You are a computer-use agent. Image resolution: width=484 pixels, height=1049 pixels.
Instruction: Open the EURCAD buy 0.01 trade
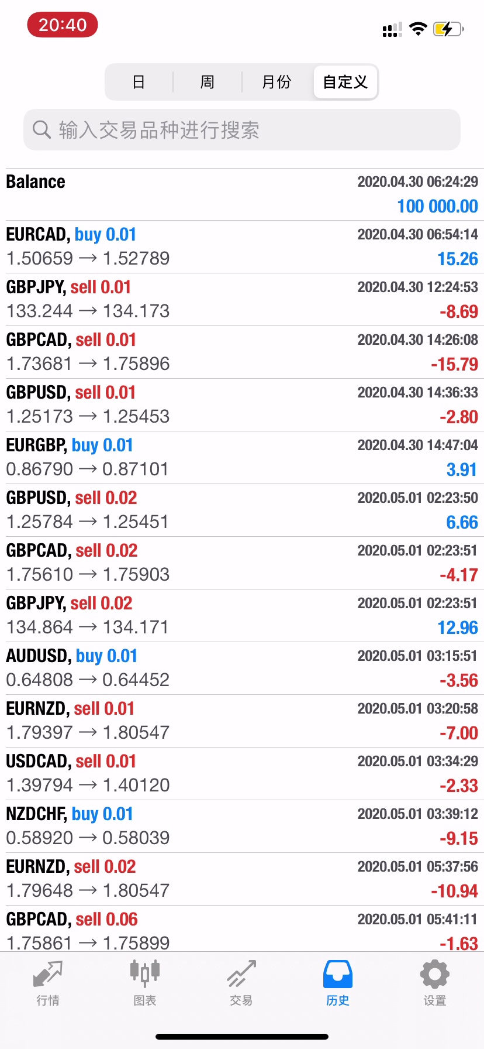pyautogui.click(x=242, y=246)
